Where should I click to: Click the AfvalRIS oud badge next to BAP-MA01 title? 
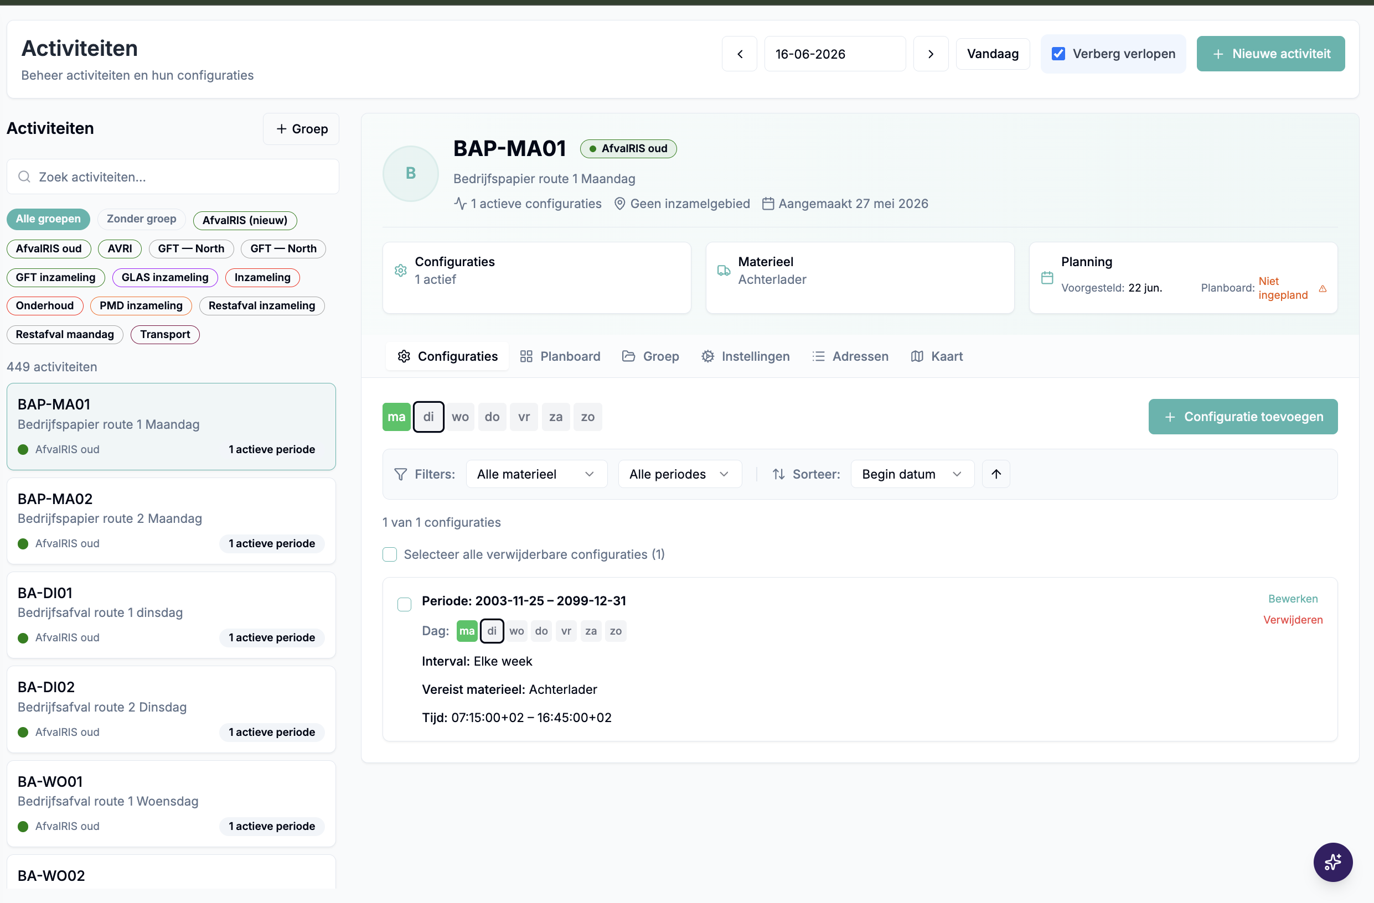[x=629, y=148]
